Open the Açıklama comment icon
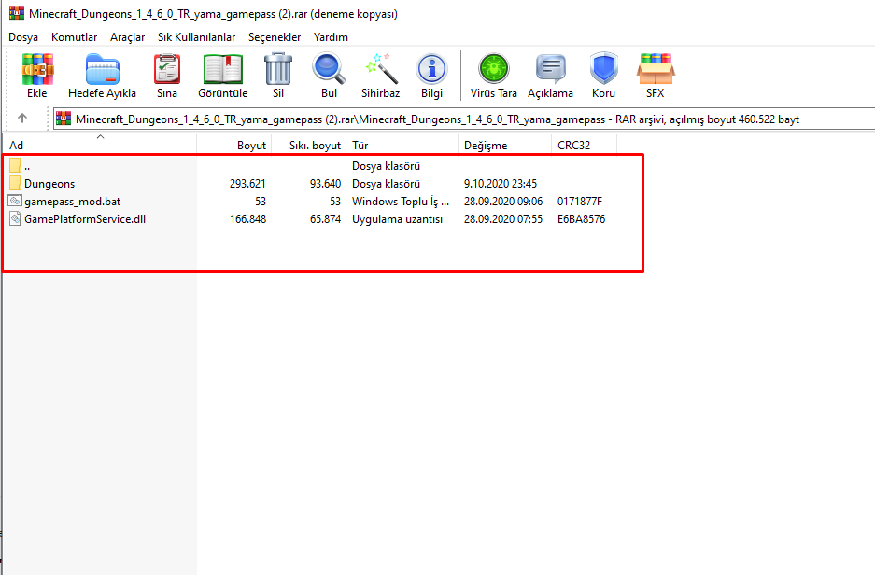The image size is (875, 575). click(x=550, y=69)
